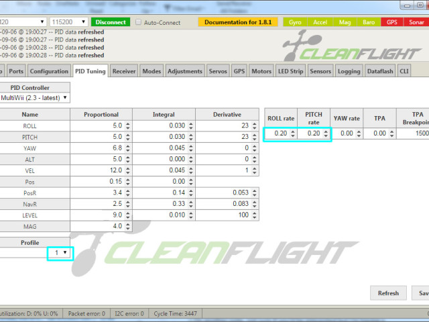Click the ALT Integral 0.000 field
The image size is (429, 322).
pyautogui.click(x=164, y=160)
